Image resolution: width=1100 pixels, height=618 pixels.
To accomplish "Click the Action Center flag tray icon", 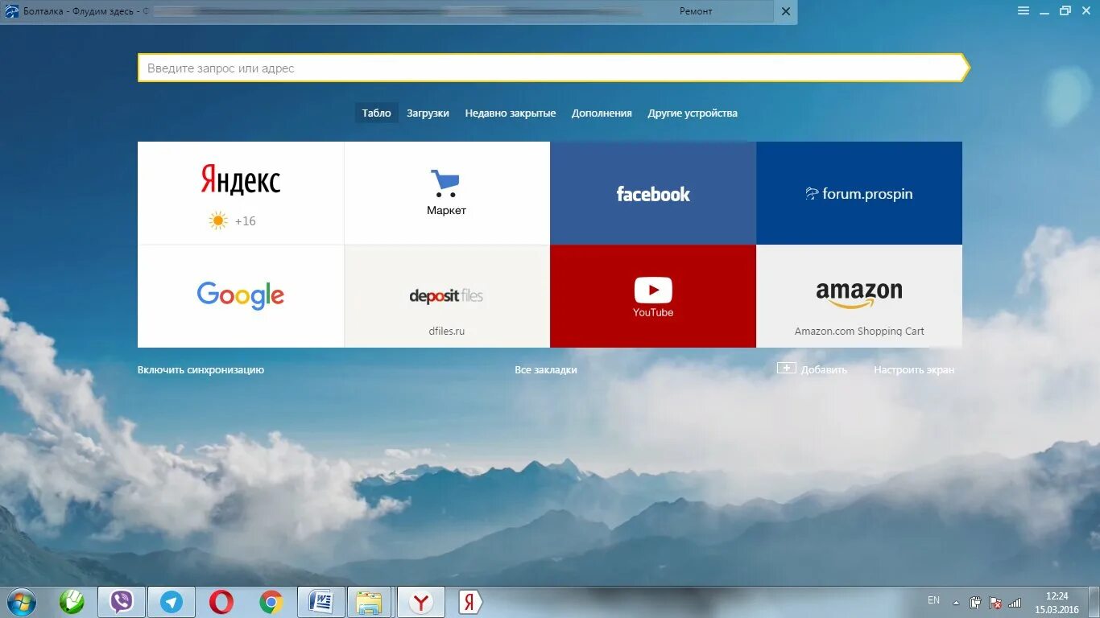I will coord(995,602).
